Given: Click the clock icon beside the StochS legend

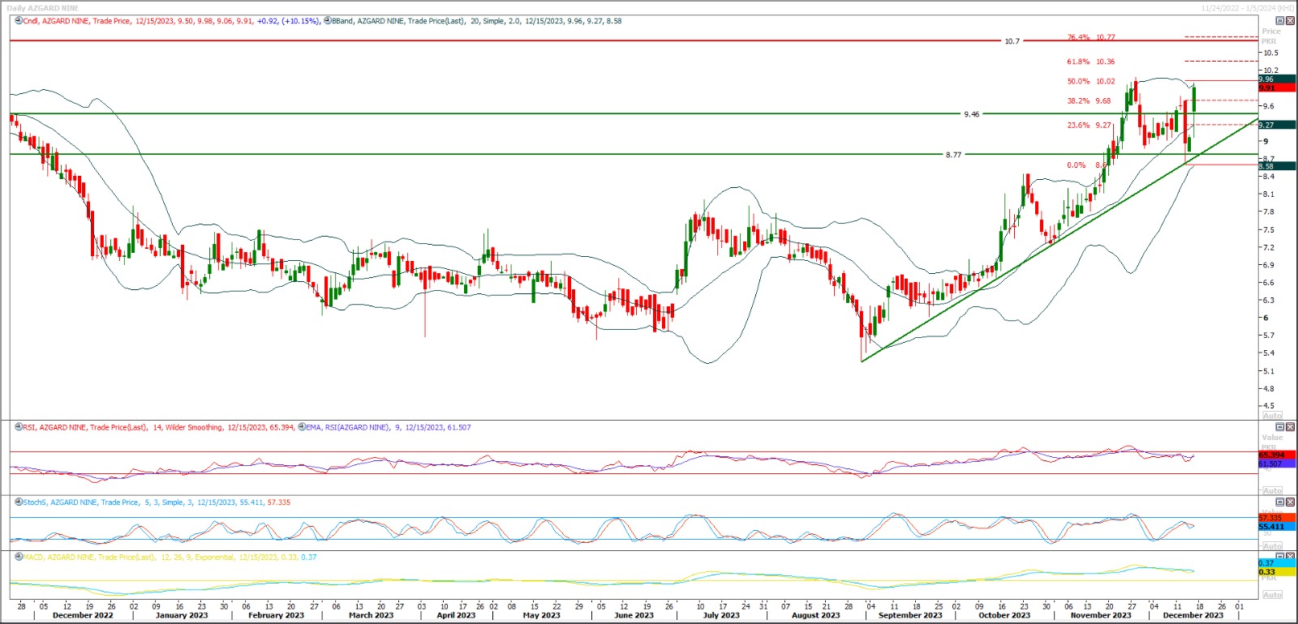Looking at the screenshot, I should (x=19, y=502).
